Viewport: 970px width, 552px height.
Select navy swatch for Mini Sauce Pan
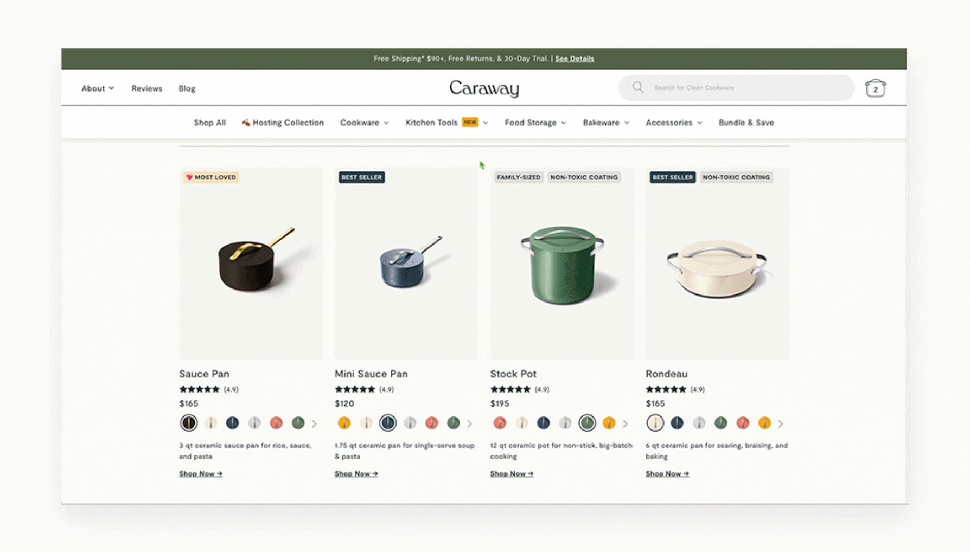click(388, 422)
